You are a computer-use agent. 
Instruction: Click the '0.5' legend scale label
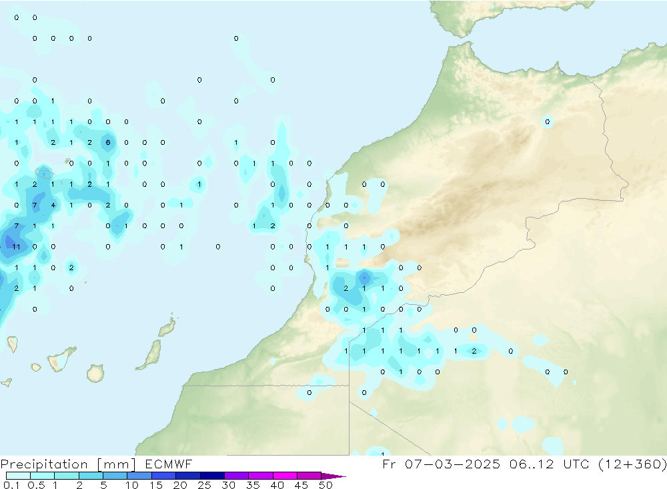[x=36, y=485]
